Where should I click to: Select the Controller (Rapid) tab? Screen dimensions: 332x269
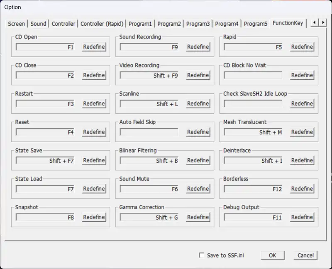click(x=102, y=24)
